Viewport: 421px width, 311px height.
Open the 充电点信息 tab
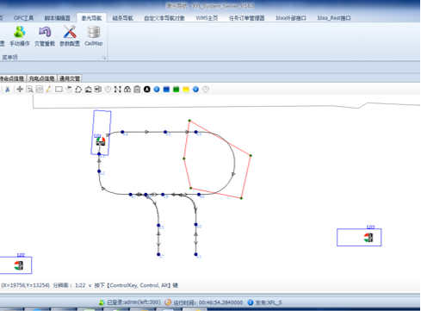(41, 78)
